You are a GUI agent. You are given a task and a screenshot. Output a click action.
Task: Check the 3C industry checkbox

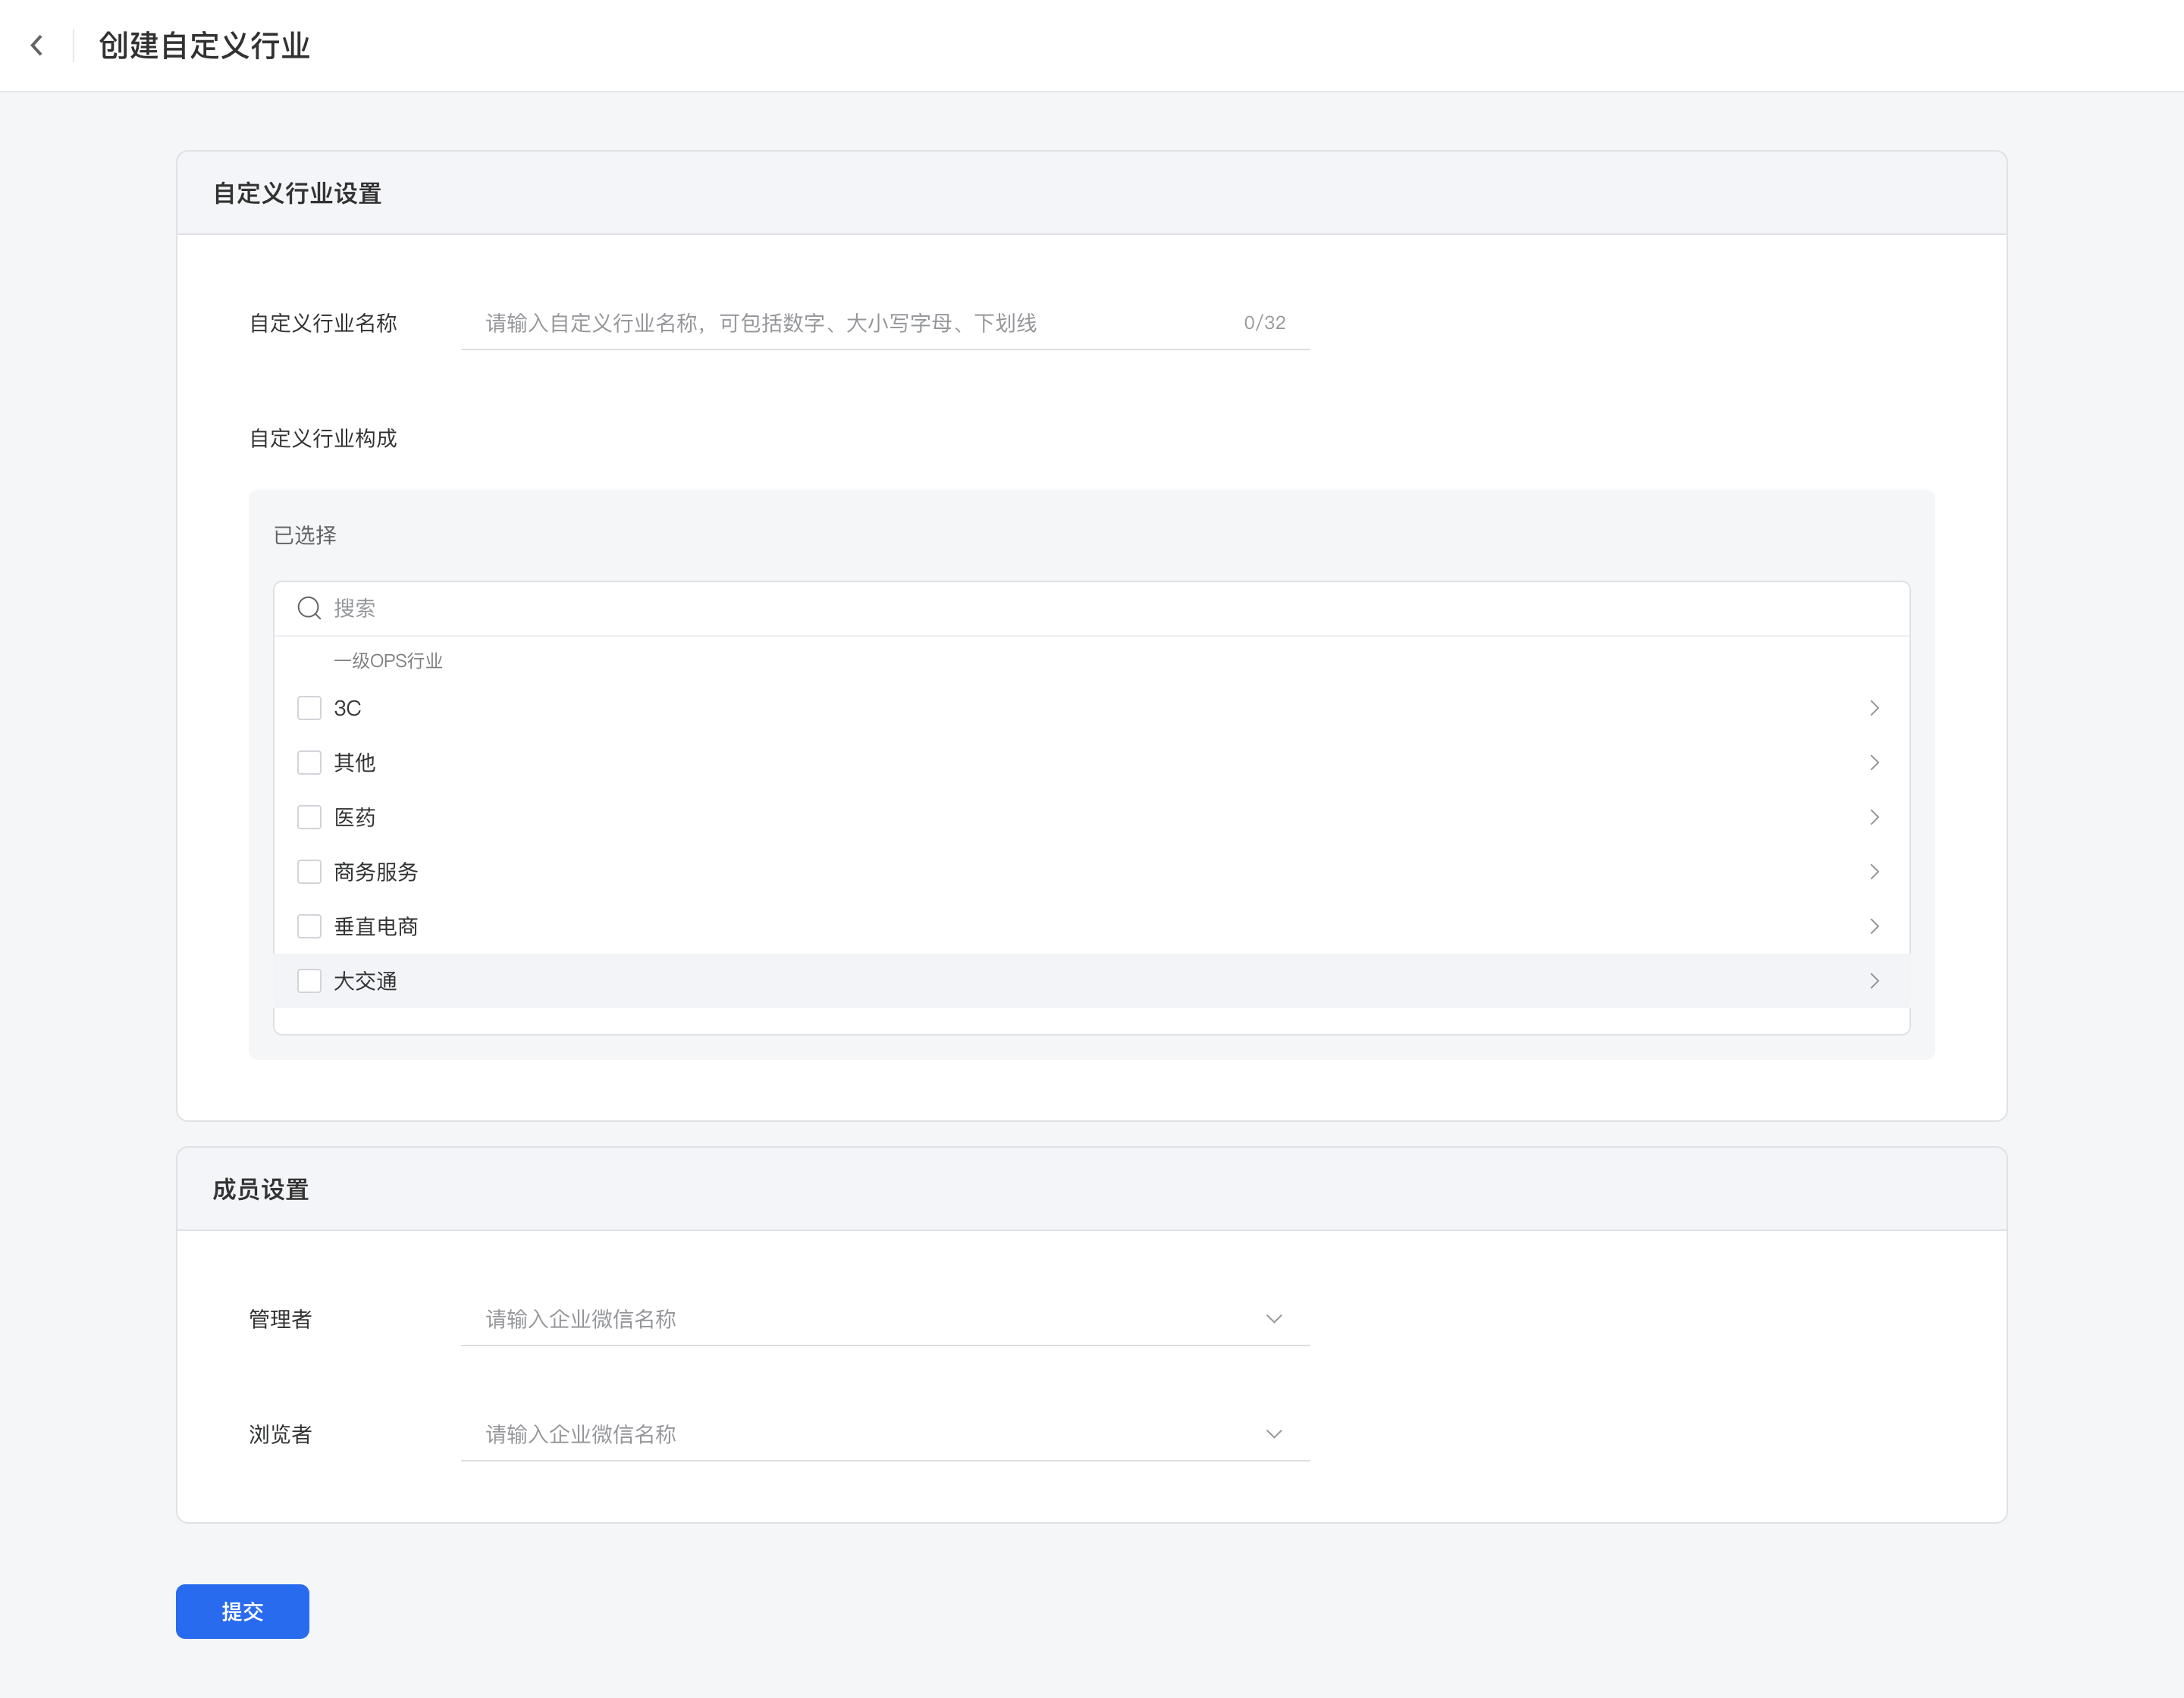tap(309, 707)
